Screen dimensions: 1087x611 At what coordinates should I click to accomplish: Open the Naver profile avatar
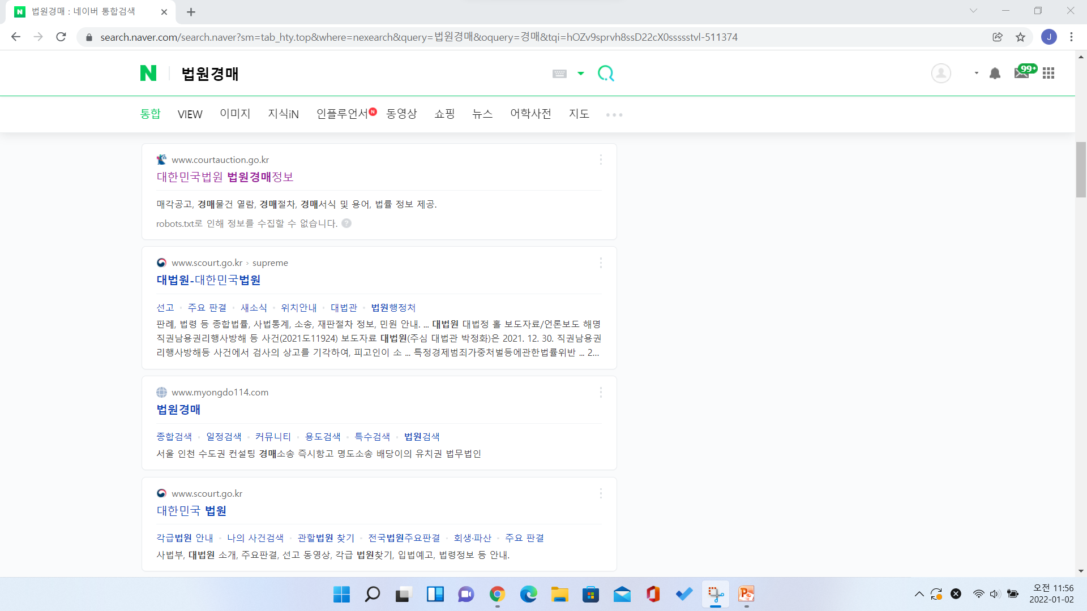(x=941, y=73)
